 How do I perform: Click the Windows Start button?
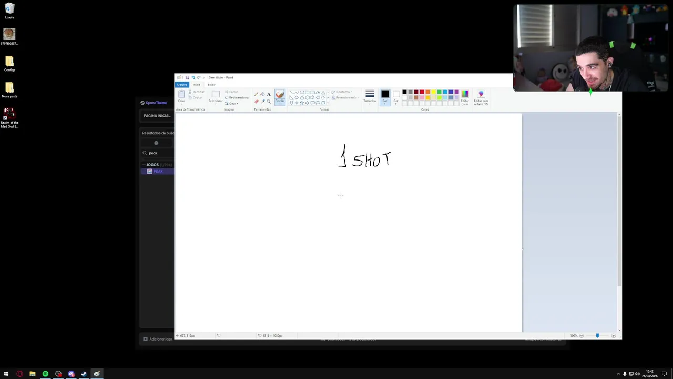click(6, 374)
